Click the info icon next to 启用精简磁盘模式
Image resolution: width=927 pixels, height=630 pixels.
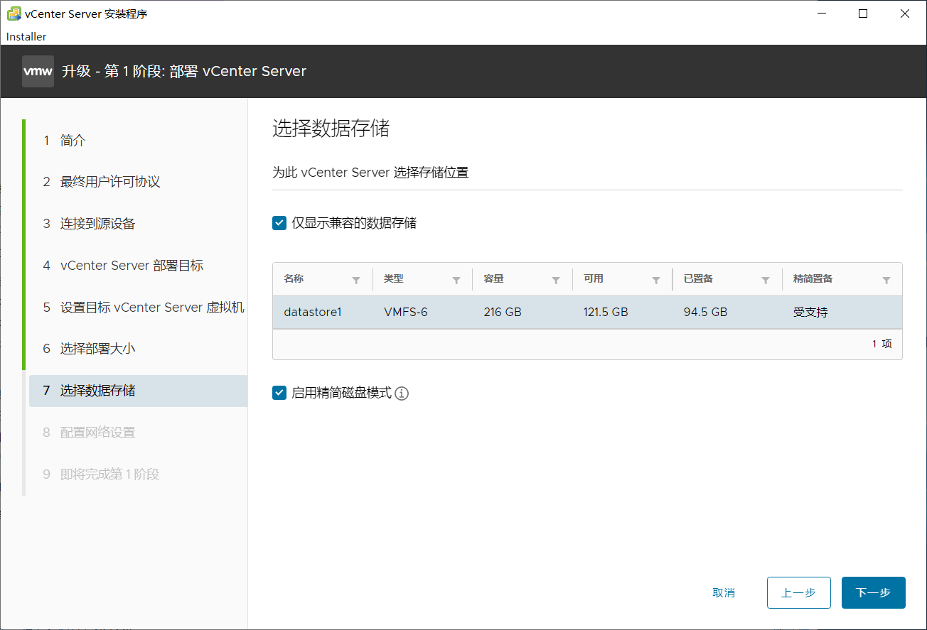coord(401,393)
